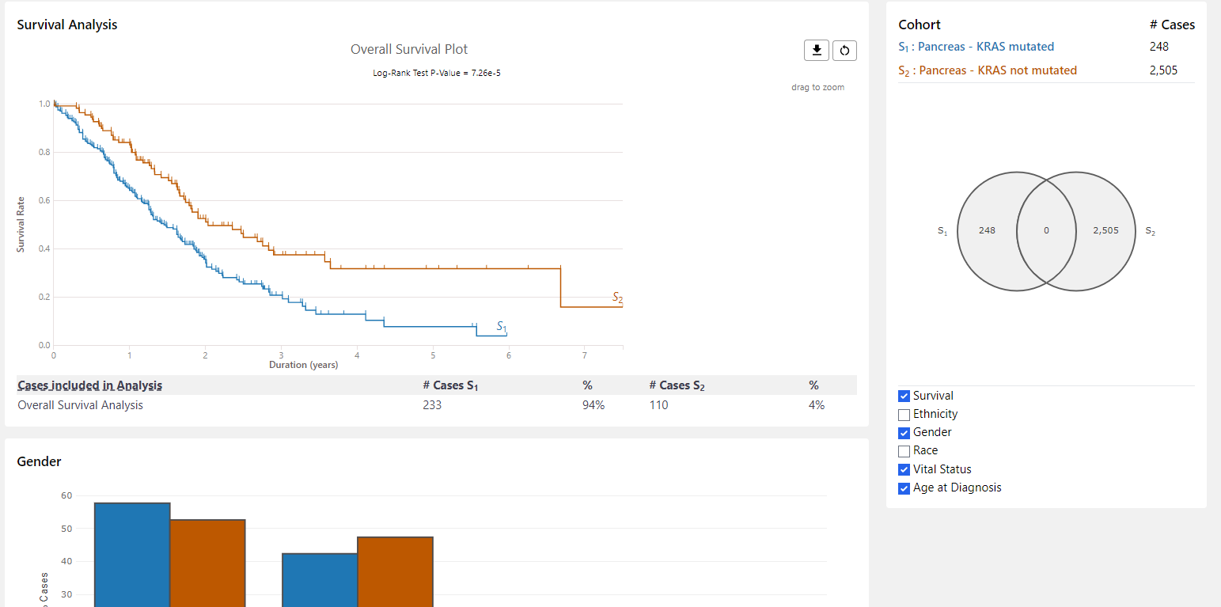
Task: Click the S1 case count 233
Action: pyautogui.click(x=432, y=405)
